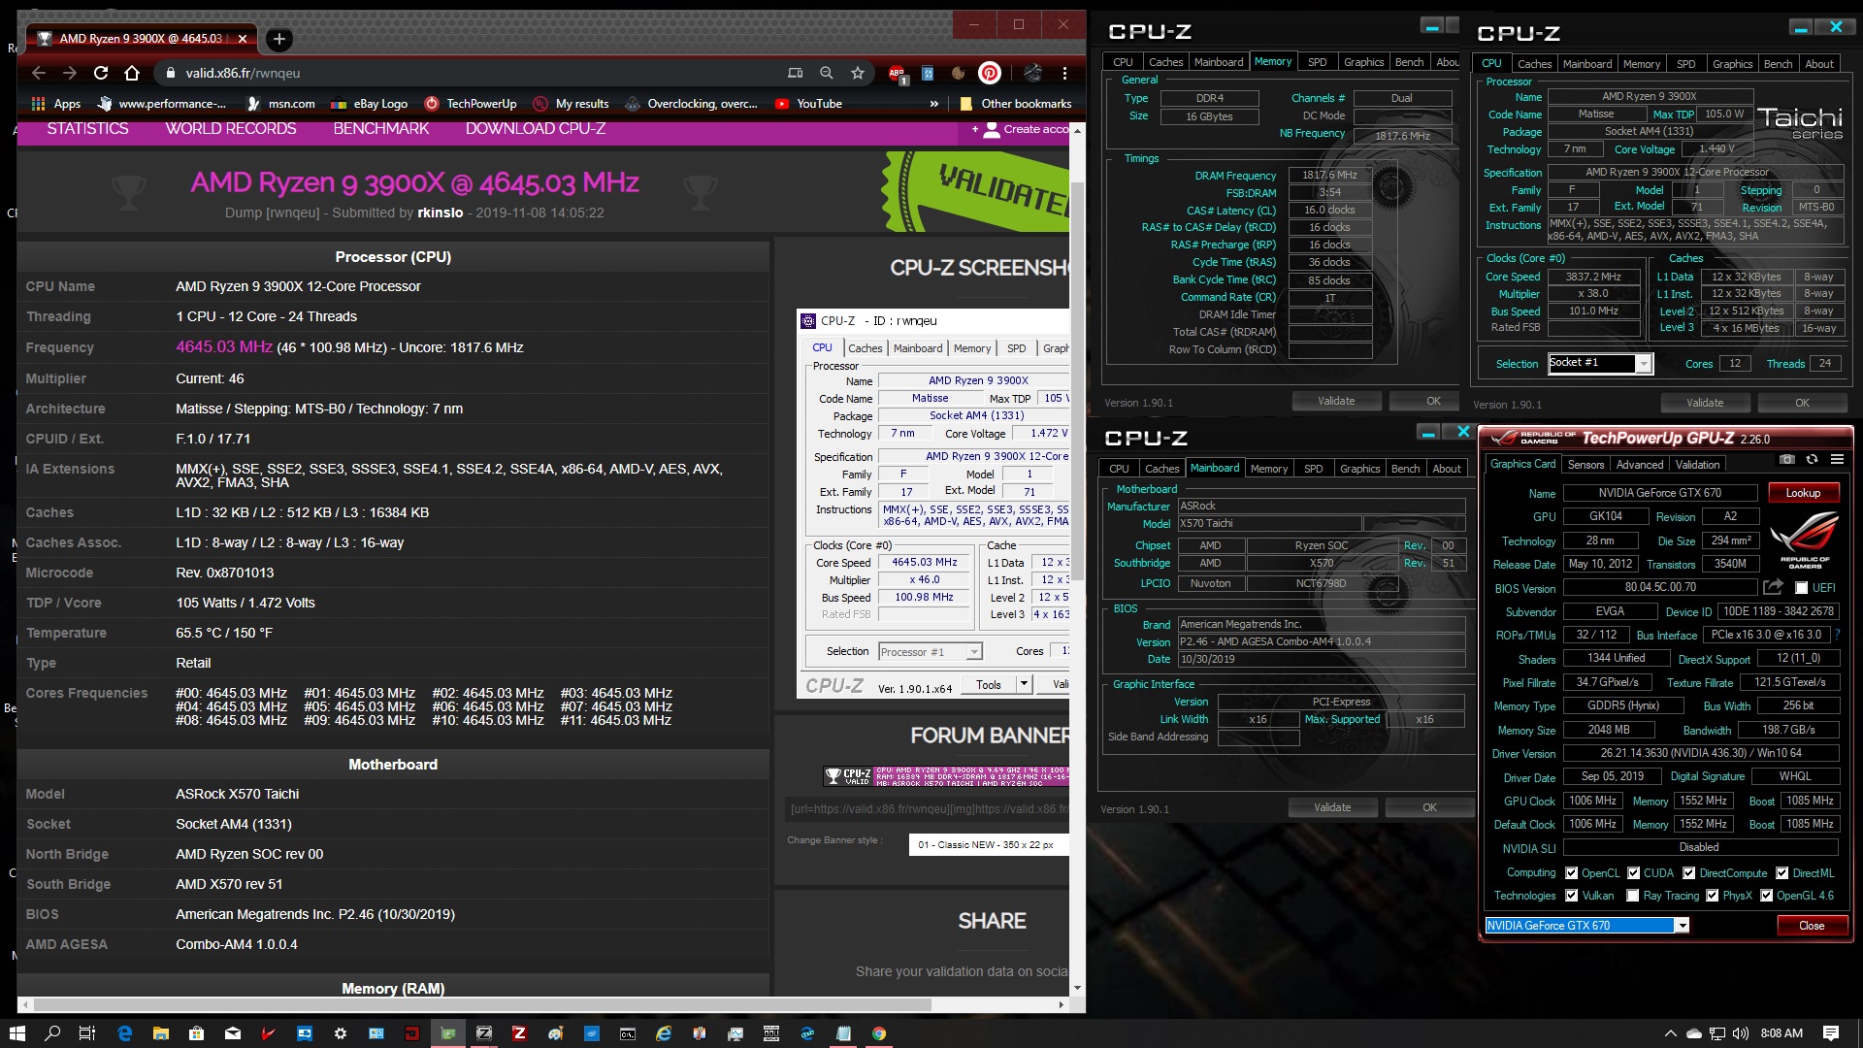
Task: Open the GPU-Z hamburger menu
Action: pyautogui.click(x=1837, y=460)
